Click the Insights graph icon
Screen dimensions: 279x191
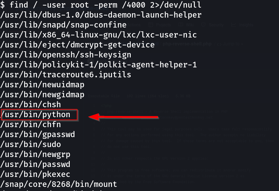pyautogui.click(x=234, y=25)
